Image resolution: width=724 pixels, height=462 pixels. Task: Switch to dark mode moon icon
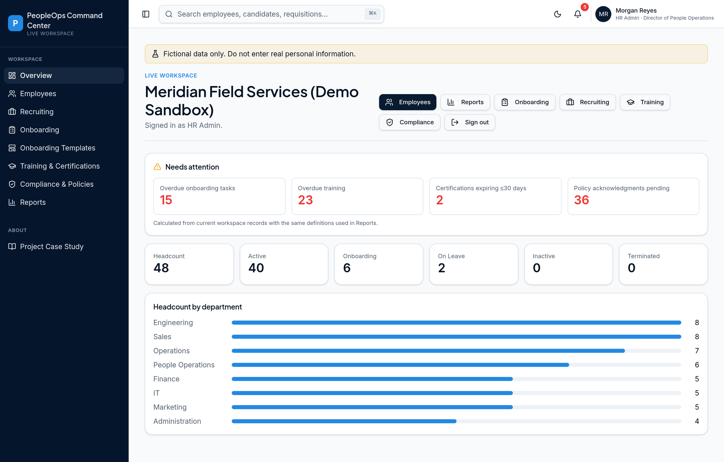(557, 14)
